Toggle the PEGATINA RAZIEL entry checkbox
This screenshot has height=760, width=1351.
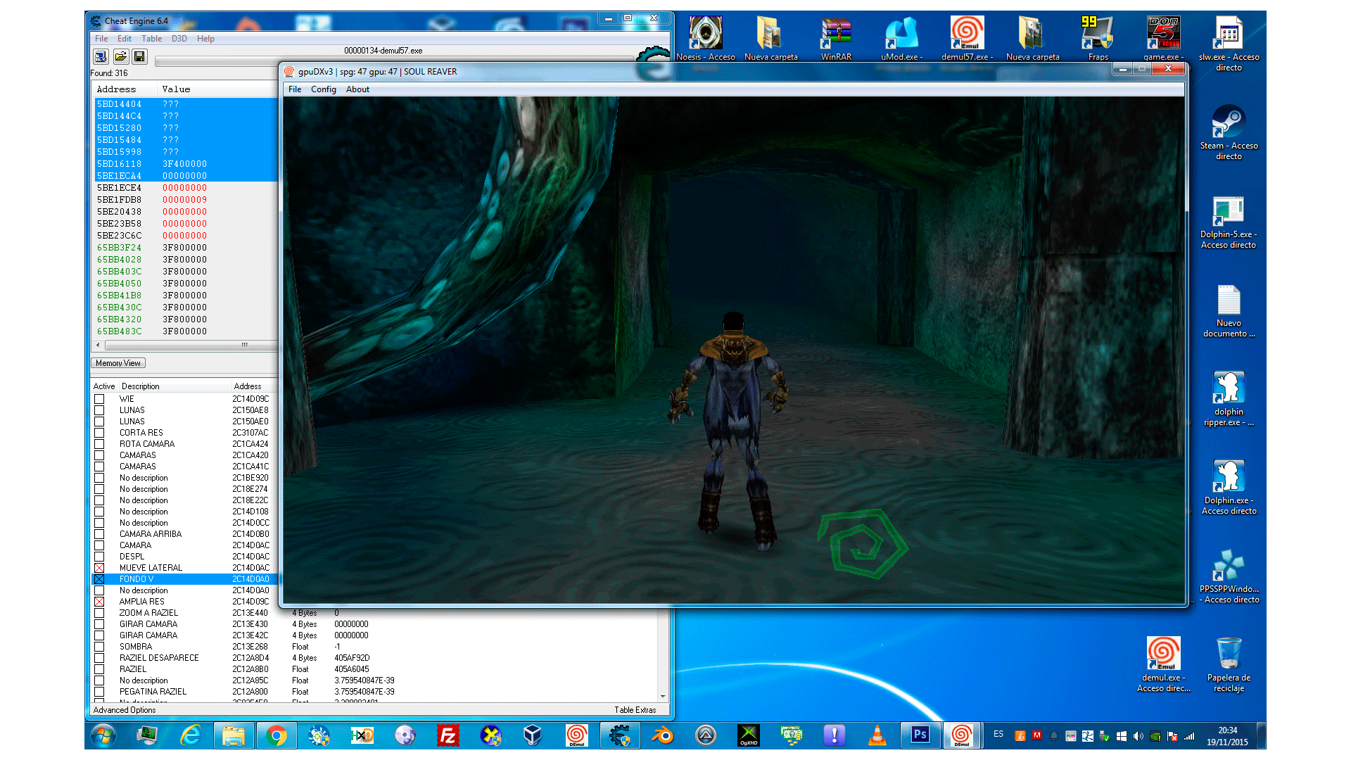99,692
